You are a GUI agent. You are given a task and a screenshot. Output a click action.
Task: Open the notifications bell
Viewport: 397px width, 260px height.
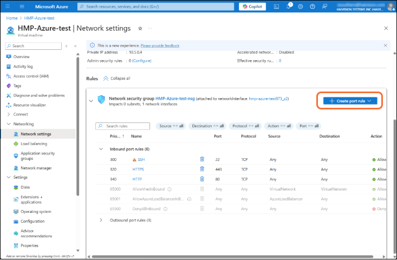tap(289, 6)
